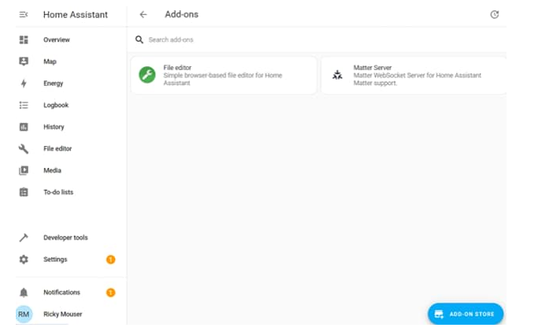This screenshot has width=542, height=335.
Task: Click the Overview dashboard icon
Action: tap(24, 39)
